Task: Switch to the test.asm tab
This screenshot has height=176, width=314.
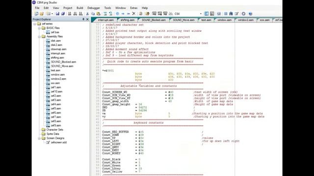Action: pyautogui.click(x=206, y=20)
